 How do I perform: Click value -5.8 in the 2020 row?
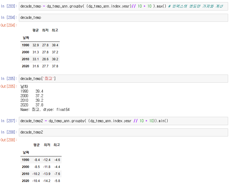(57, 181)
